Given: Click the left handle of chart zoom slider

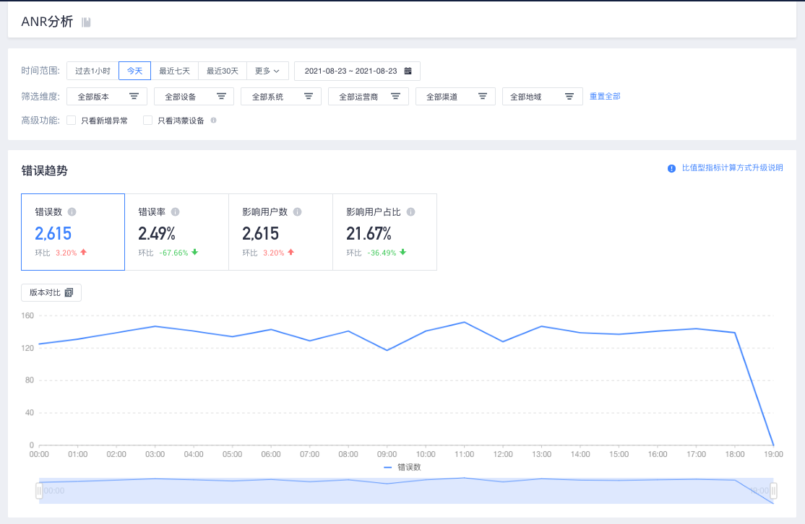Looking at the screenshot, I should (x=39, y=491).
